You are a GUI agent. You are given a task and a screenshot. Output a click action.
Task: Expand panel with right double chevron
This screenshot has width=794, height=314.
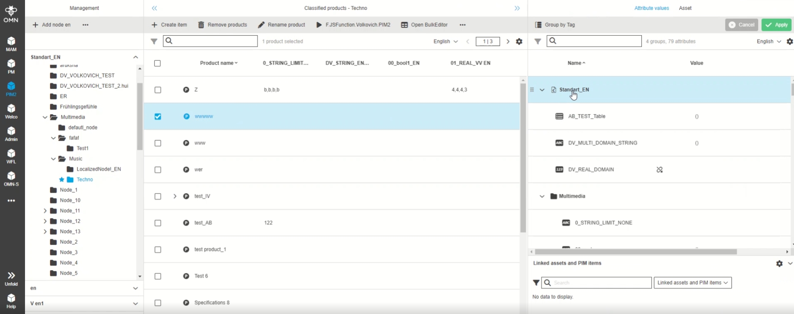tap(517, 8)
